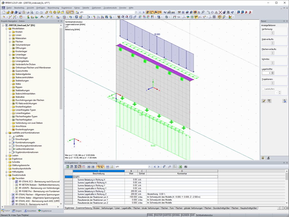
Task: Click the colored isosurface results icon
Action: [188, 17]
